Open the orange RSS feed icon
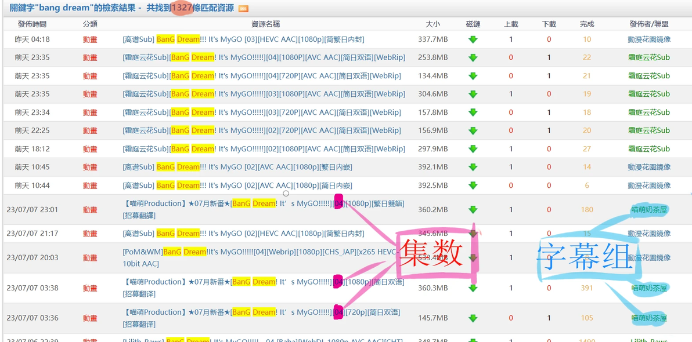 coord(243,8)
